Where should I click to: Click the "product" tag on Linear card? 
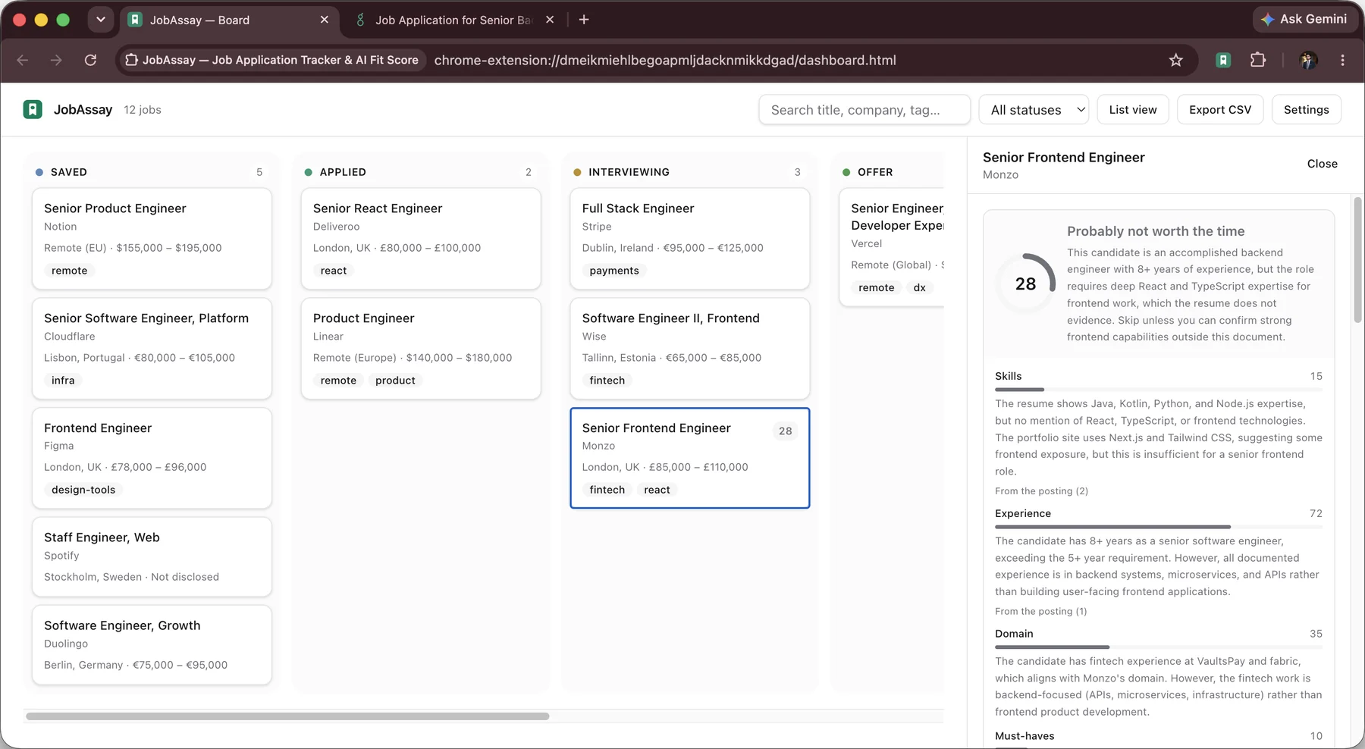(x=395, y=381)
